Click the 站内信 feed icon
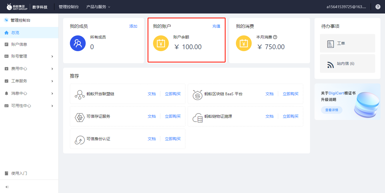This screenshot has height=193, width=385. pyautogui.click(x=330, y=65)
